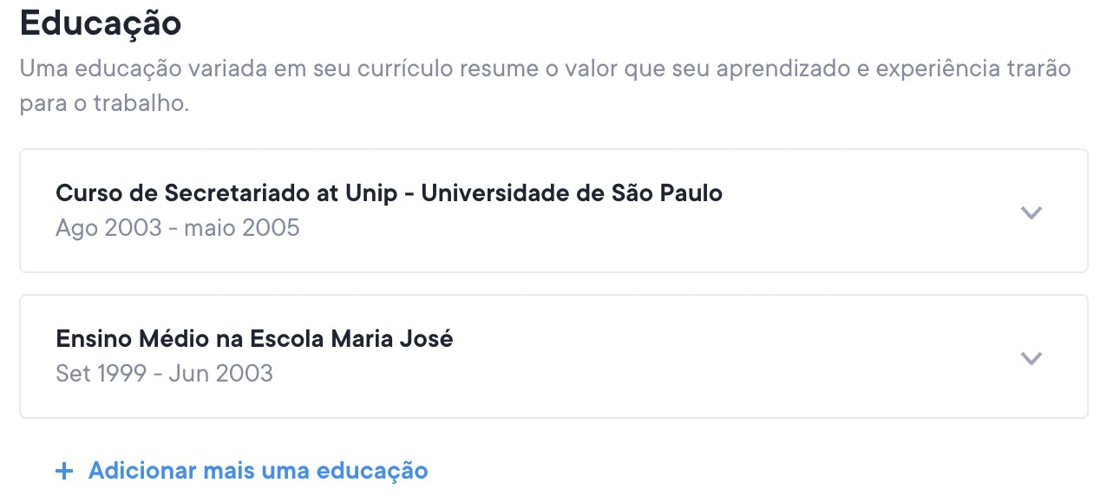The image size is (1100, 496).
Task: Click the 'Ago 2003 - maio 2005' date range
Action: pyautogui.click(x=177, y=228)
